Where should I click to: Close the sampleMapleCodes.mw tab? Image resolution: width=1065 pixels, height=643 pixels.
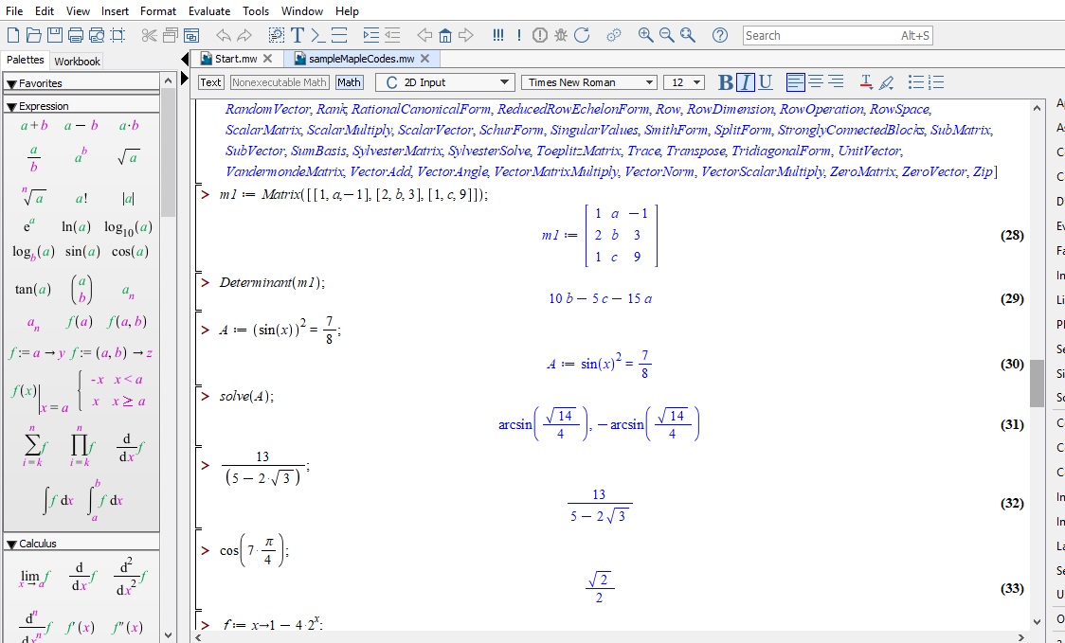(x=425, y=59)
